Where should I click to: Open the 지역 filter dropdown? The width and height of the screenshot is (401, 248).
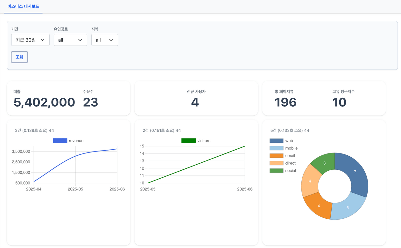[104, 40]
